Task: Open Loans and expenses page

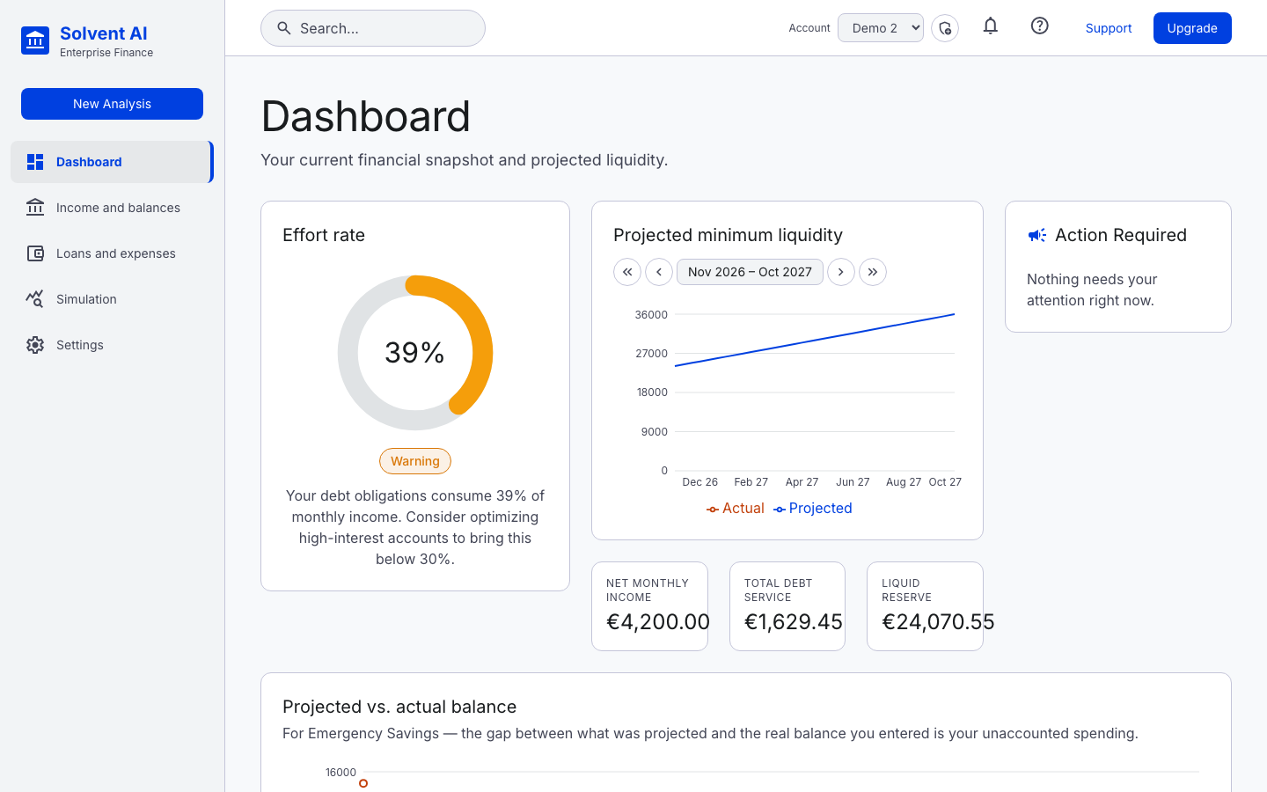Action: tap(112, 253)
